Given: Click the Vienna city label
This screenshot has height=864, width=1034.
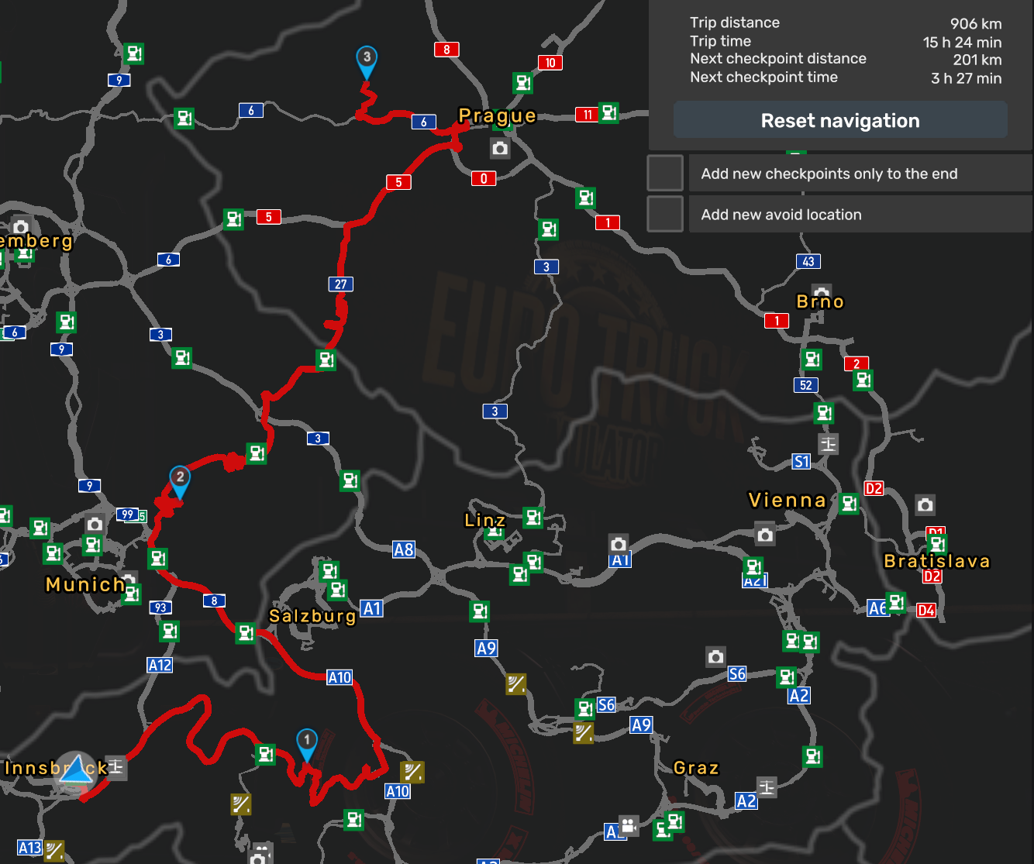Looking at the screenshot, I should tap(788, 500).
